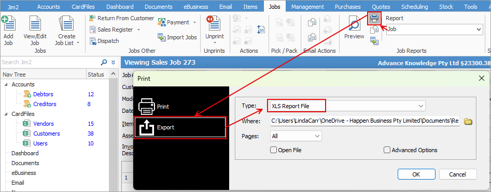
Task: Select Customers in the Nav Tree
Action: (47, 134)
